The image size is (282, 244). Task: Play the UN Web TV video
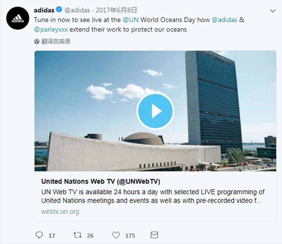(155, 111)
